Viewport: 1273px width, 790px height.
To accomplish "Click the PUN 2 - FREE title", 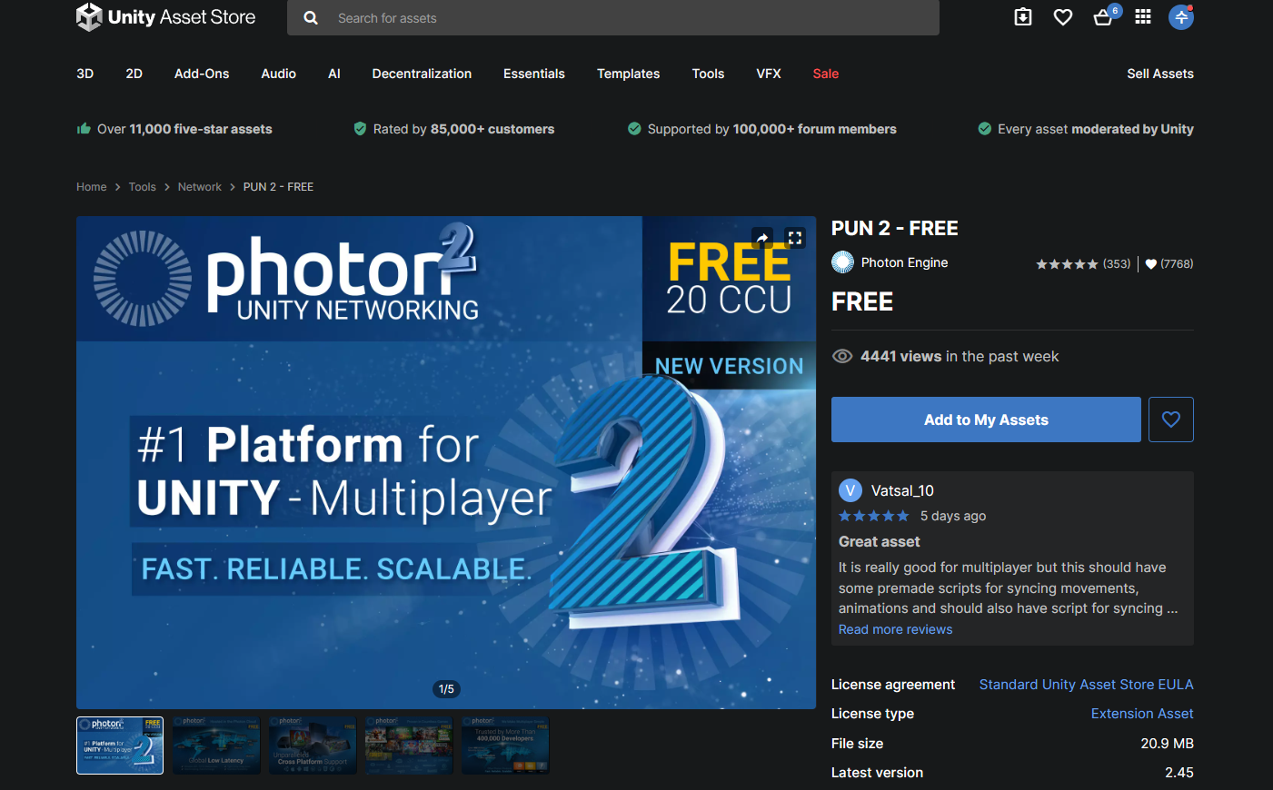I will 895,228.
